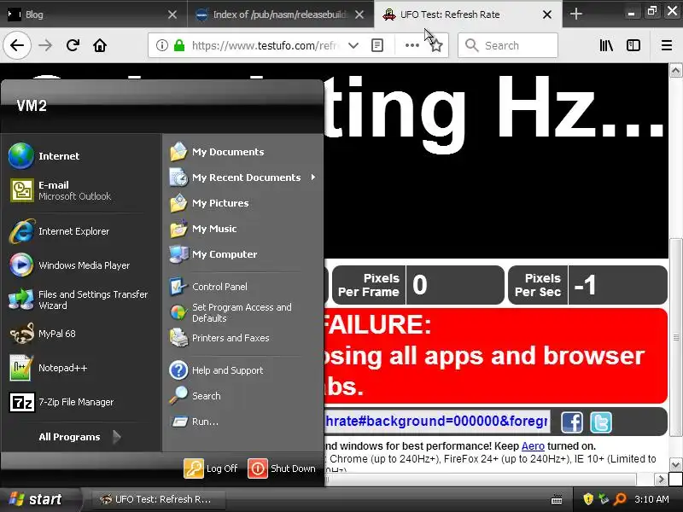This screenshot has width=683, height=512.
Task: Close the Index of /pub/nasm tab
Action: point(359,15)
